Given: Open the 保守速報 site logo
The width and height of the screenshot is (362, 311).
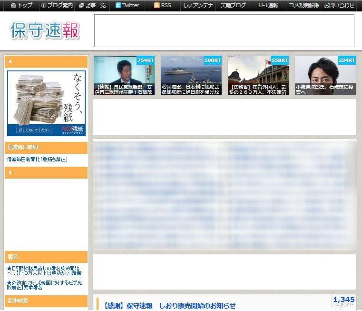Looking at the screenshot, I should point(45,31).
